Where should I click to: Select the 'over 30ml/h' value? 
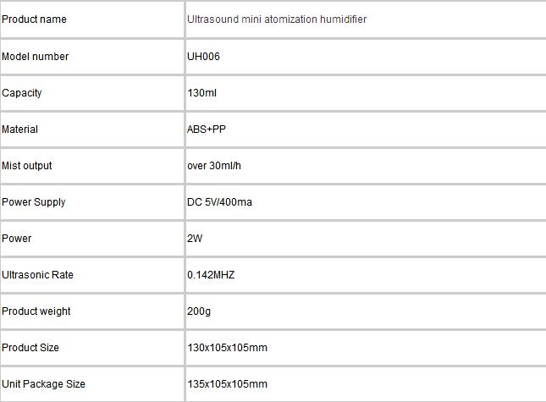(x=214, y=166)
